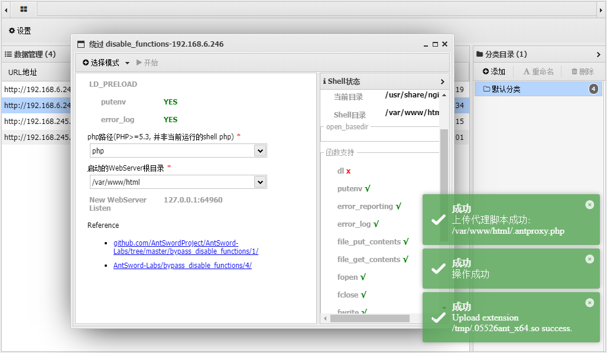Dismiss the 操作成功 notification
This screenshot has height=353, width=607.
tap(589, 259)
